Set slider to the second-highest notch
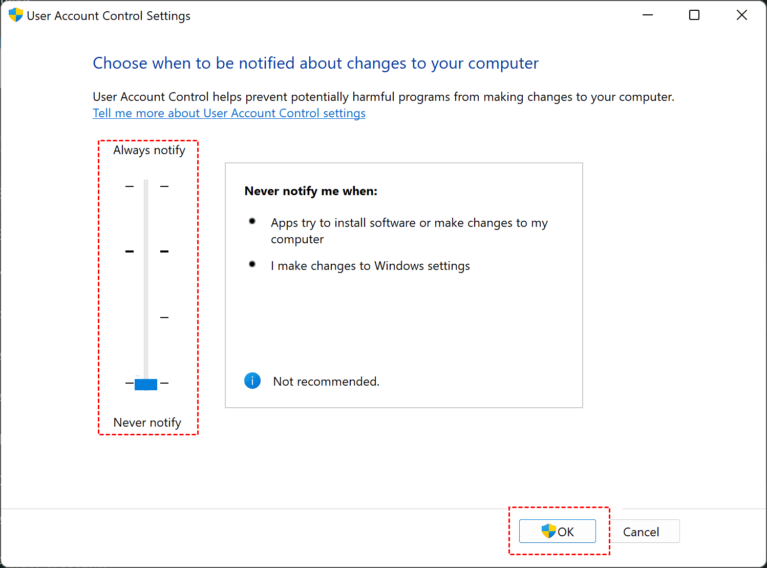 coord(146,251)
